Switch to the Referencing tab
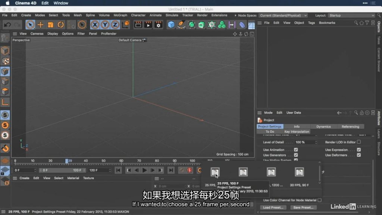This screenshot has height=215, width=382. [x=350, y=127]
